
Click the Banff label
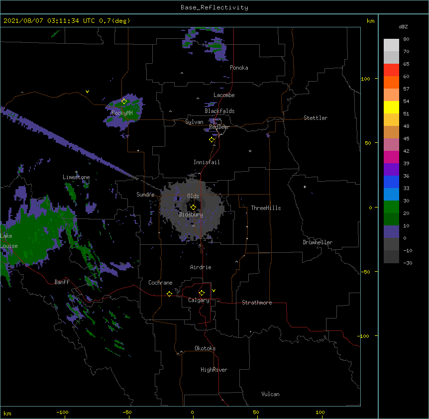point(62,282)
